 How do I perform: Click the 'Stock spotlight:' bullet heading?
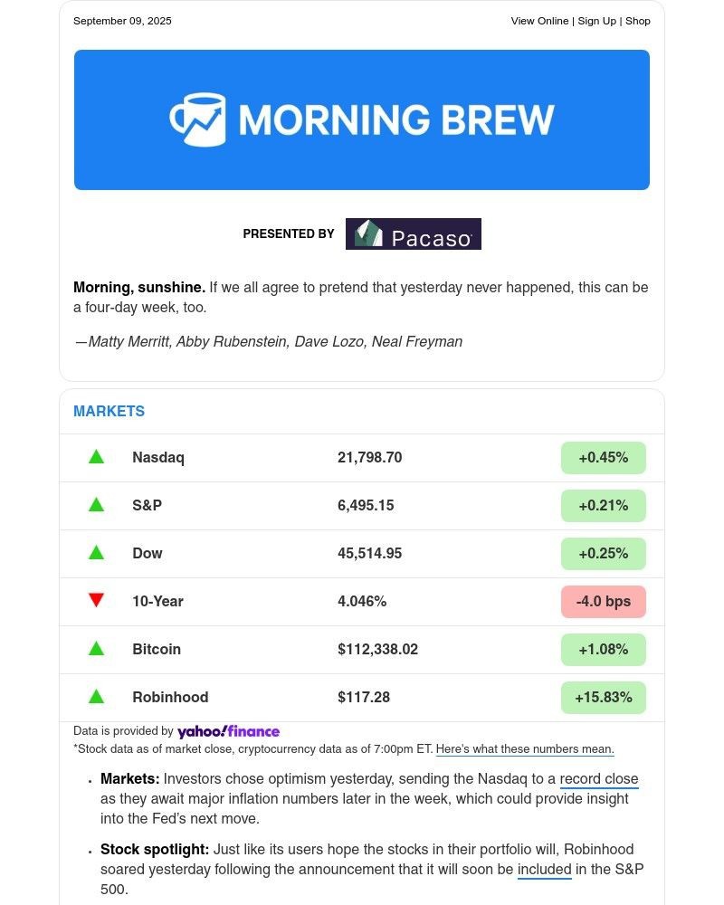[155, 850]
